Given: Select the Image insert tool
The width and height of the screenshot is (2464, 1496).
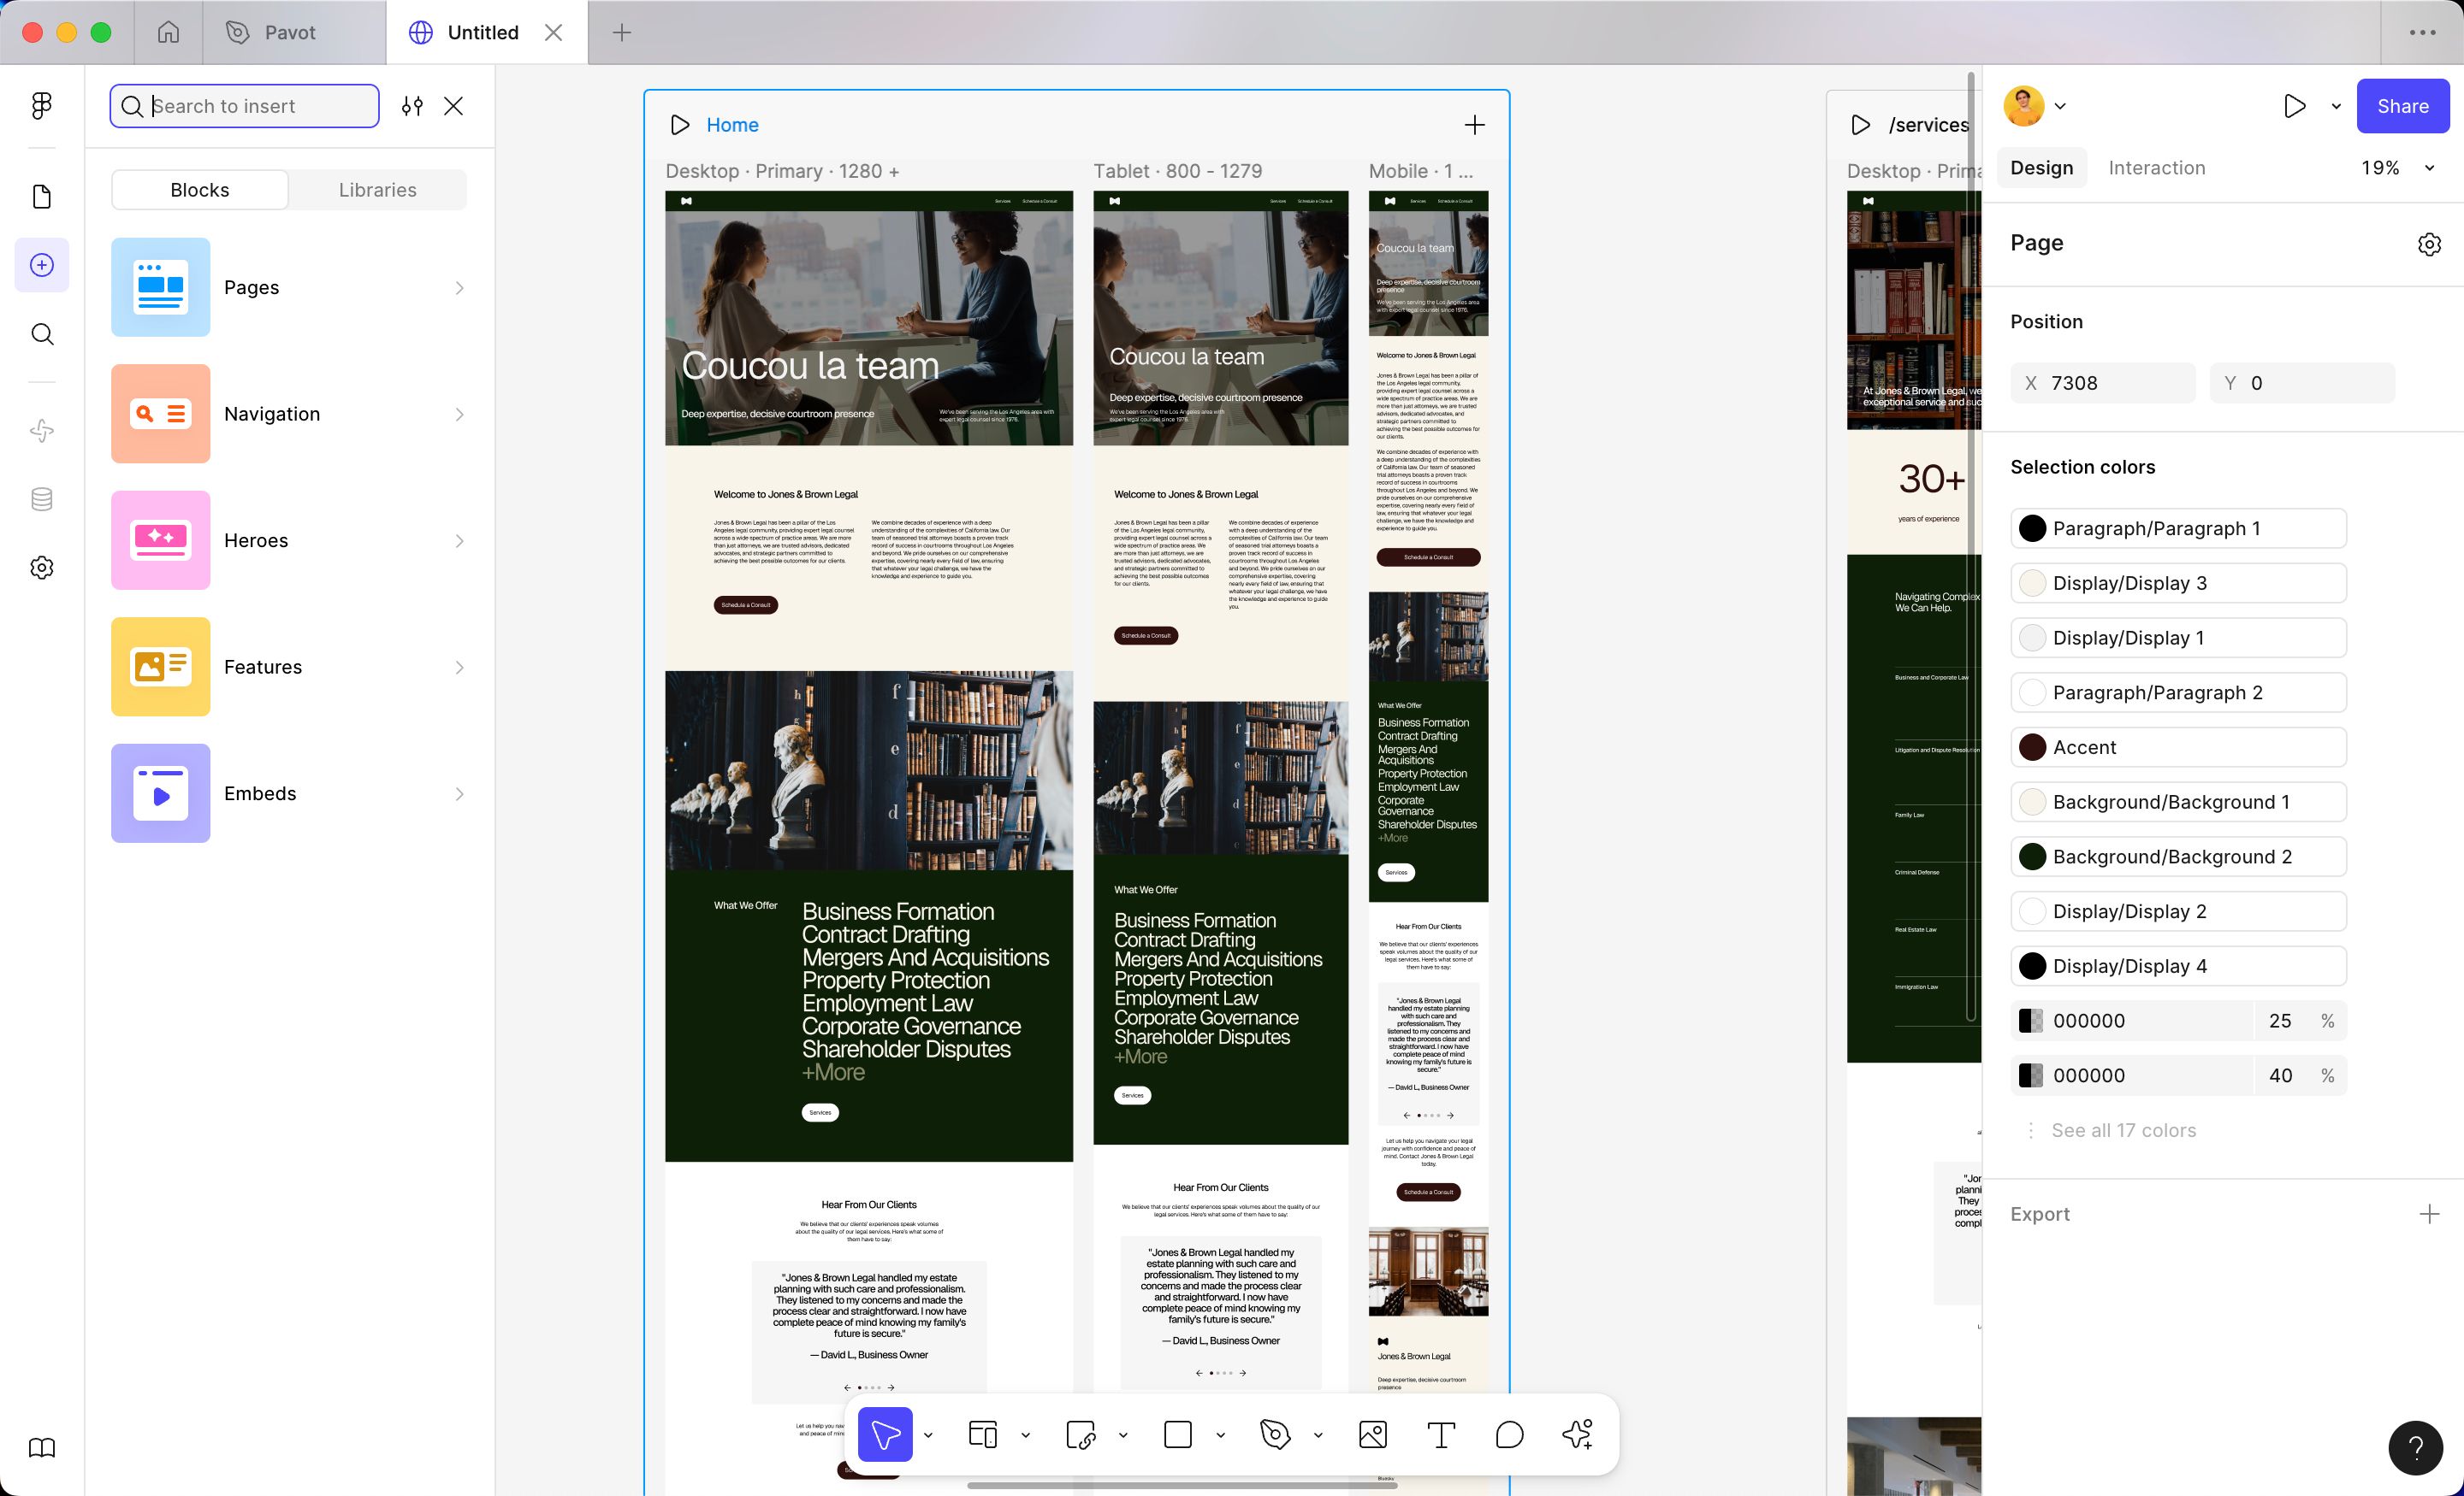Looking at the screenshot, I should (1373, 1435).
